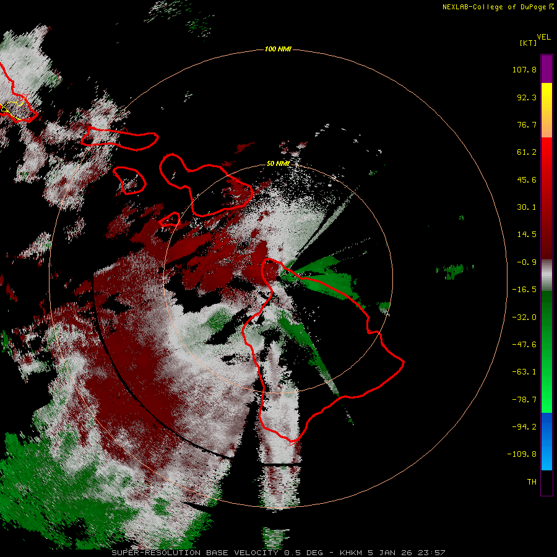Click the -0.9 legend value

tap(527, 262)
